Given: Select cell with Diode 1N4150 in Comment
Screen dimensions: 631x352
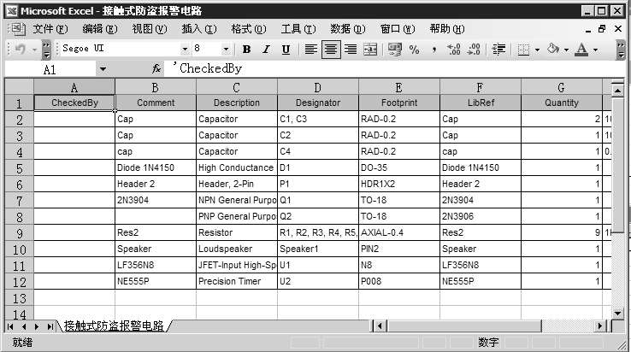Looking at the screenshot, I should coord(156,167).
